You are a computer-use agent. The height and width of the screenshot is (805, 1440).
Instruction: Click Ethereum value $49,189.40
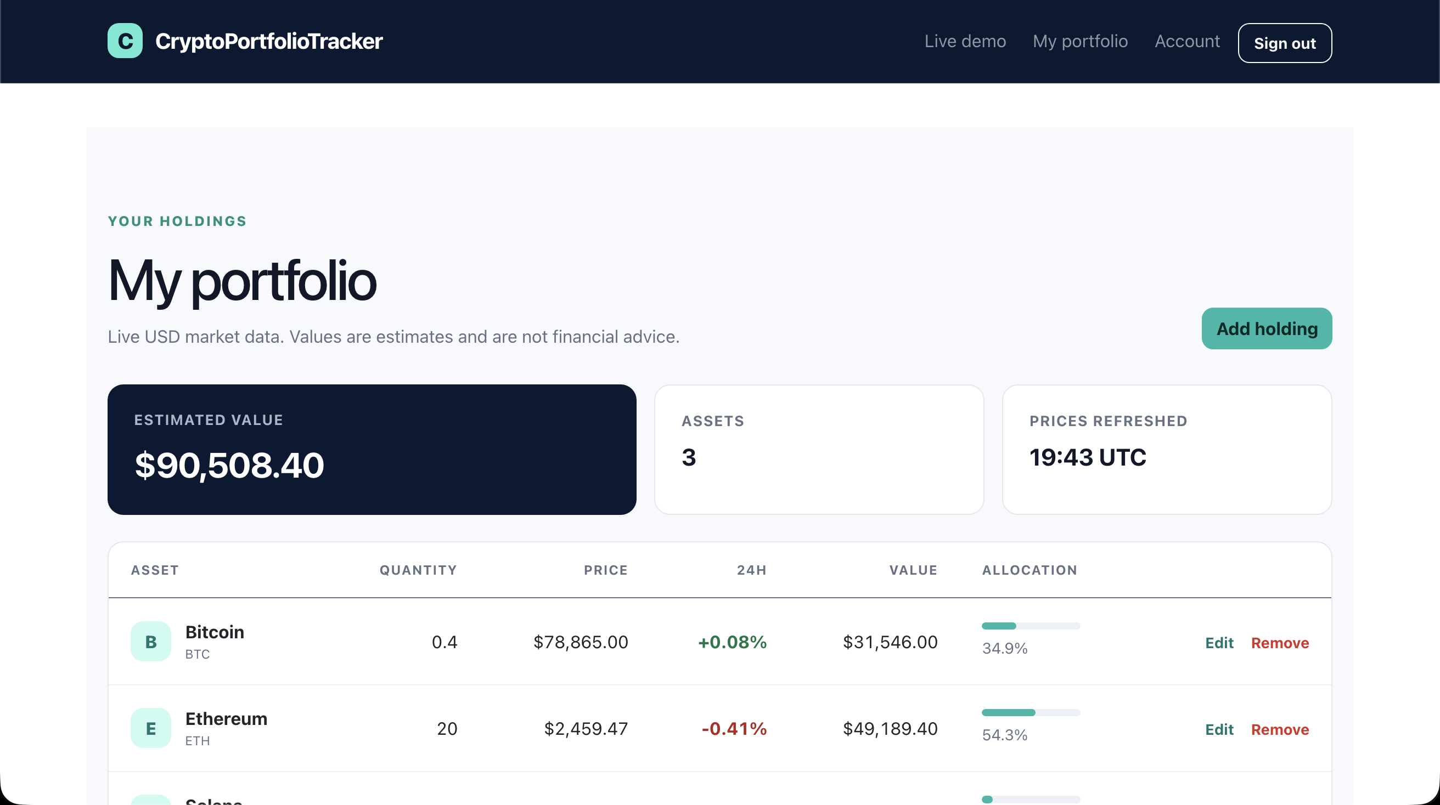pyautogui.click(x=891, y=728)
